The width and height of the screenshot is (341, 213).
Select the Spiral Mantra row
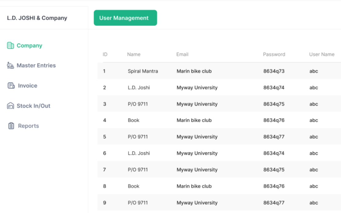[x=219, y=71]
